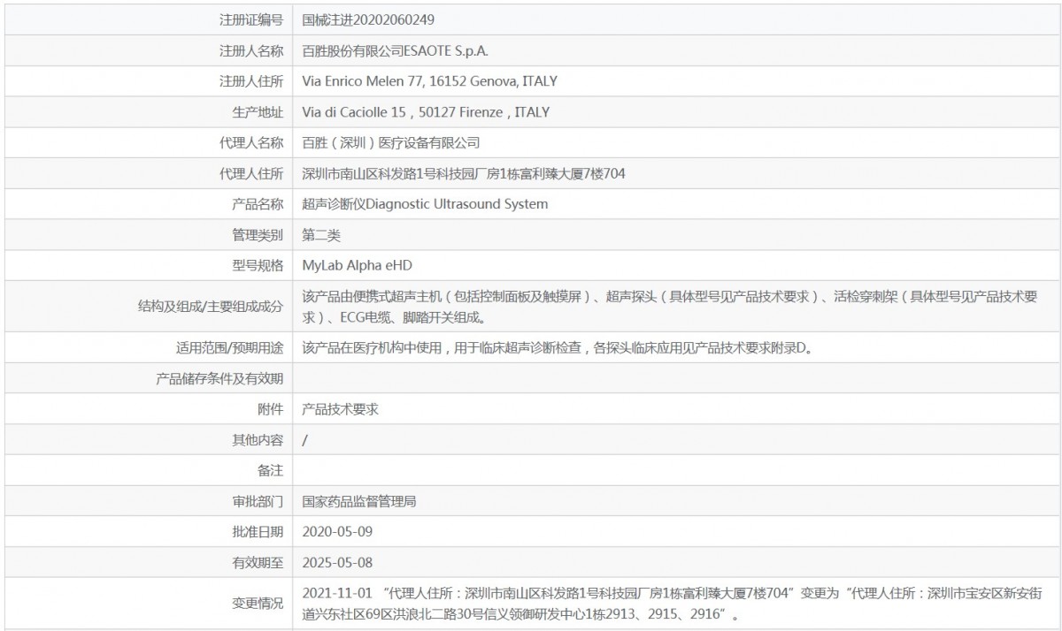The height and width of the screenshot is (631, 1062).
Task: Select structure description starting 该产品由便携式超声主机
Action: 670,307
